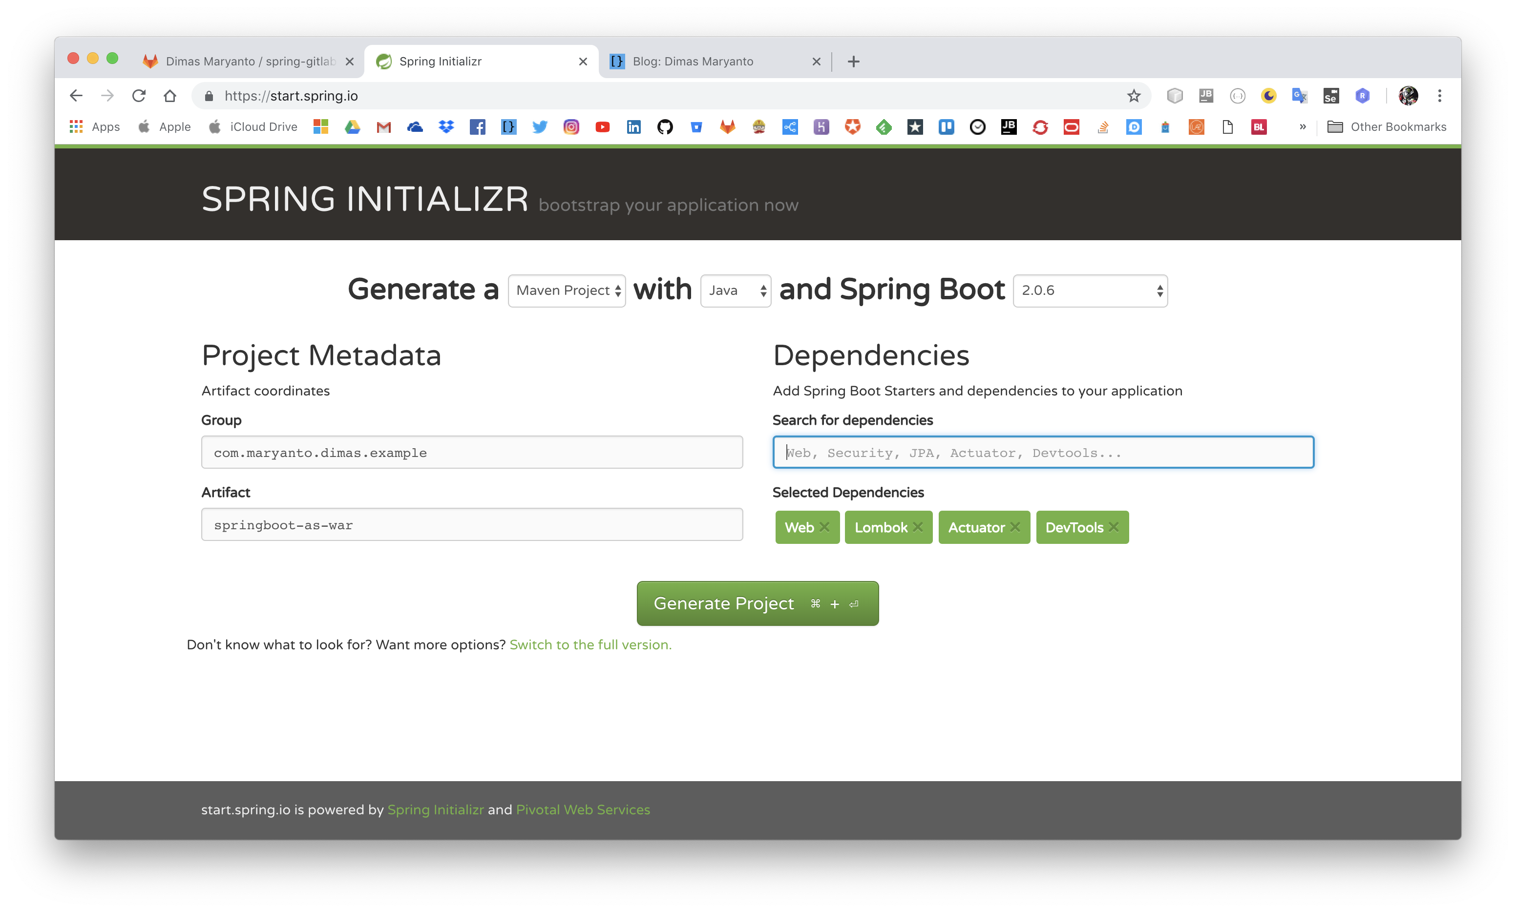This screenshot has width=1516, height=912.
Task: Click the moon dark-mode extension icon
Action: tap(1269, 96)
